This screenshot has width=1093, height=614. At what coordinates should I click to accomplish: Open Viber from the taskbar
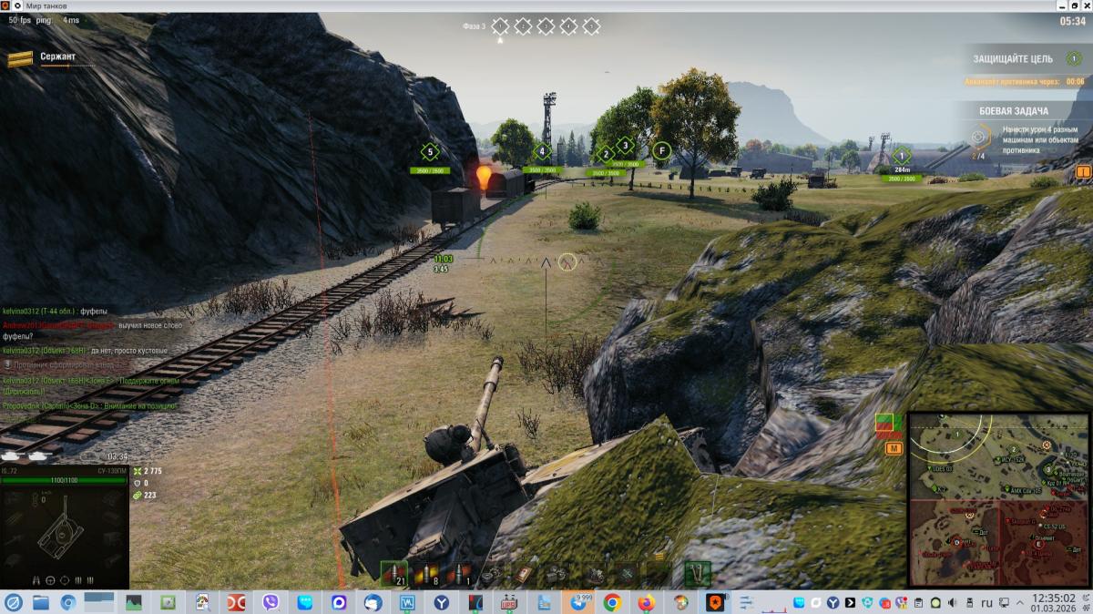[x=271, y=602]
